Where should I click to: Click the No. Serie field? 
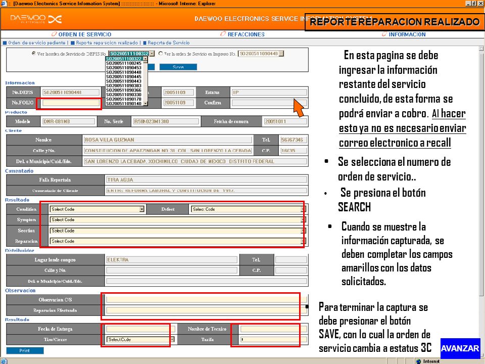click(x=166, y=121)
